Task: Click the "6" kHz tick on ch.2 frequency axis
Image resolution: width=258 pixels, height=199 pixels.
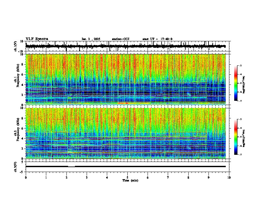Action: (23, 128)
